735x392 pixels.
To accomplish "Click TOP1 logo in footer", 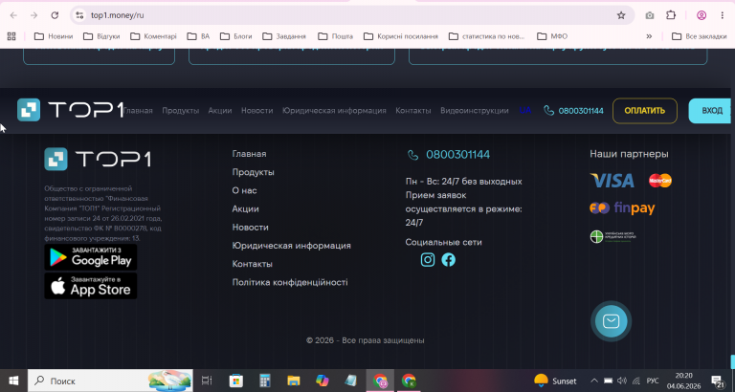I will [98, 160].
